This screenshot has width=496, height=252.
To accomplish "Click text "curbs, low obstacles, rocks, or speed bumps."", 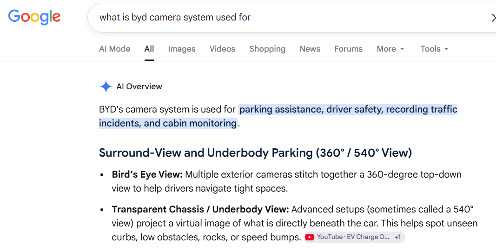I will (x=206, y=237).
